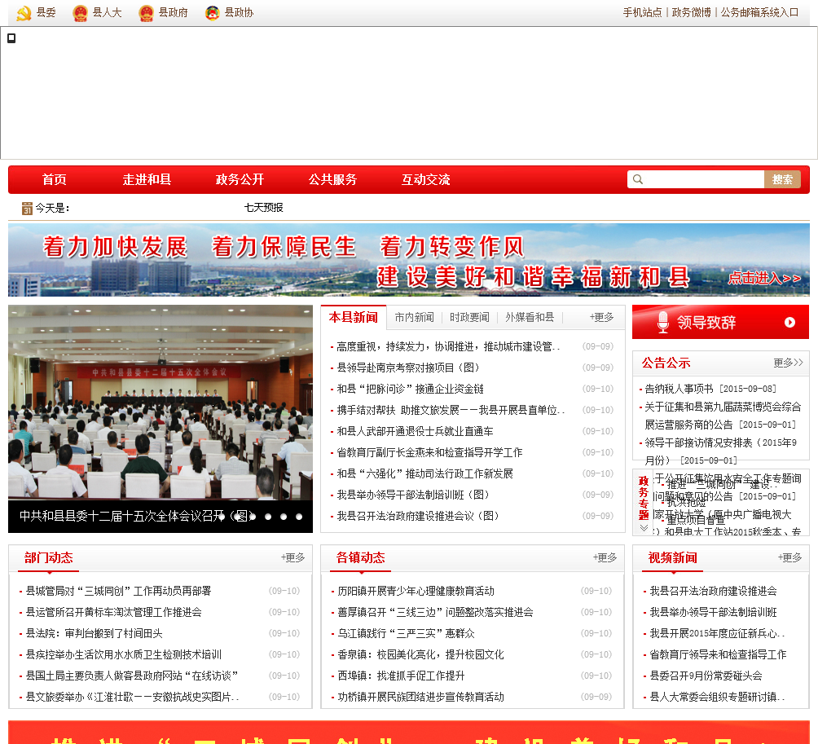Viewport: 818px width, 744px height.
Task: Click the microphone icon on 领导致辞
Action: tap(662, 322)
